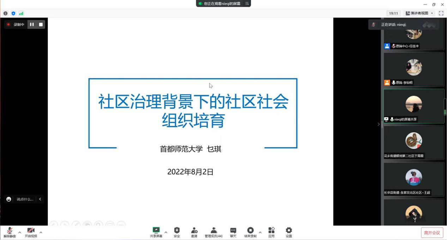Click the blue security shield icon
The image size is (447, 240).
(13, 13)
